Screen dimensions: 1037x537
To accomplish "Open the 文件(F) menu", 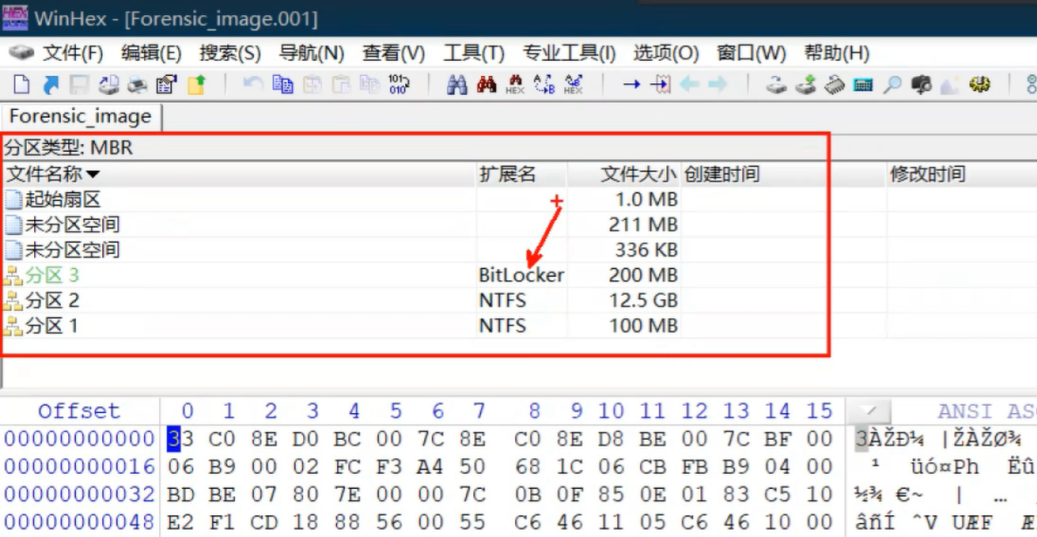I will pyautogui.click(x=72, y=53).
